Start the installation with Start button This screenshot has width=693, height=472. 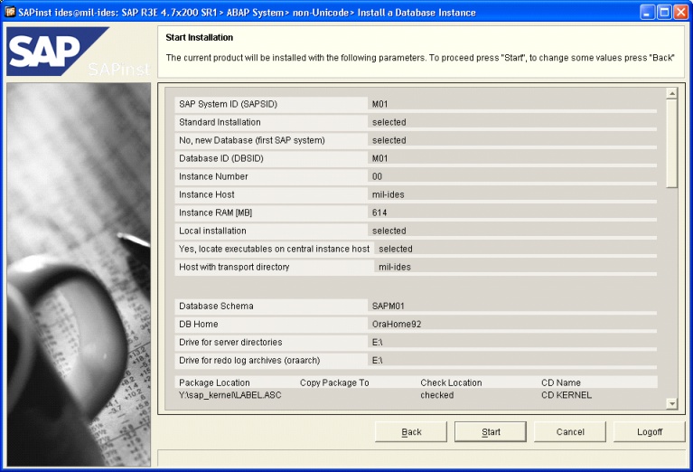tap(491, 431)
